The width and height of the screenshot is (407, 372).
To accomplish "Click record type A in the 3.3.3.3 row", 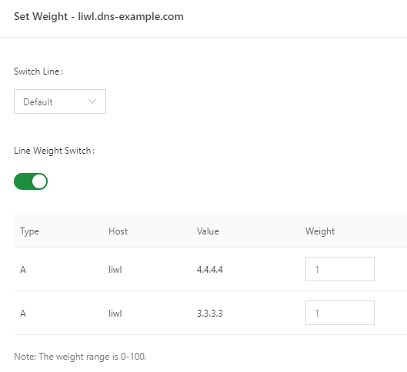I will click(23, 314).
